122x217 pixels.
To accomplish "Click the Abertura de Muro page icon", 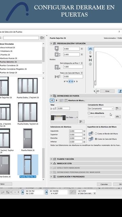I will (66, 100).
